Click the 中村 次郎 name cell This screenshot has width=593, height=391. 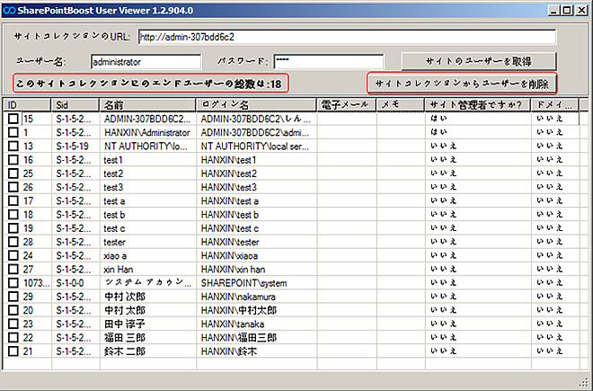pos(148,297)
